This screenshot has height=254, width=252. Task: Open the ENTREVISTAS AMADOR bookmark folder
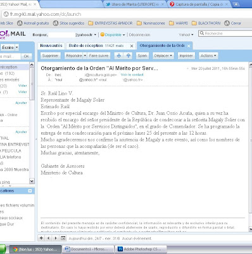coord(110,23)
